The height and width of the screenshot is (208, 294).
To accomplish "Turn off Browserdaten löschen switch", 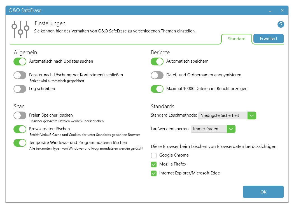I will coord(20,129).
